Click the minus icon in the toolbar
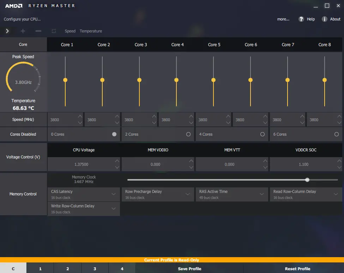Screen dimensions: 344x273 pyautogui.click(x=38, y=31)
